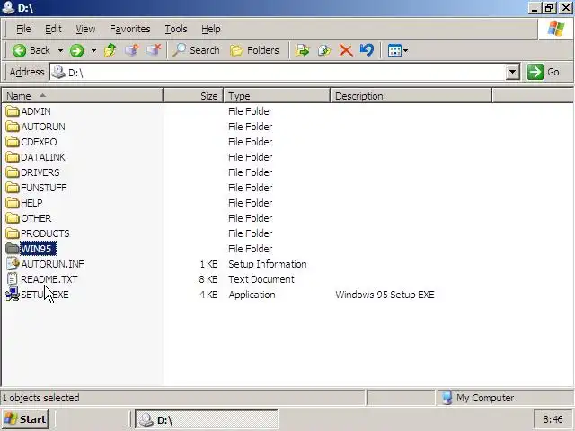575x431 pixels.
Task: Select the README.TXT file icon
Action: click(13, 279)
